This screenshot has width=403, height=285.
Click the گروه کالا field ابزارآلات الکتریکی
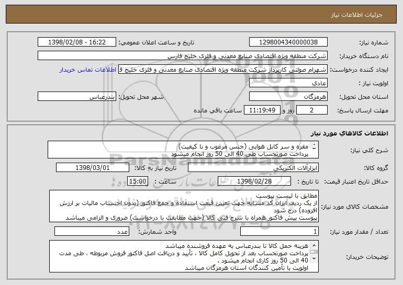click(253, 168)
